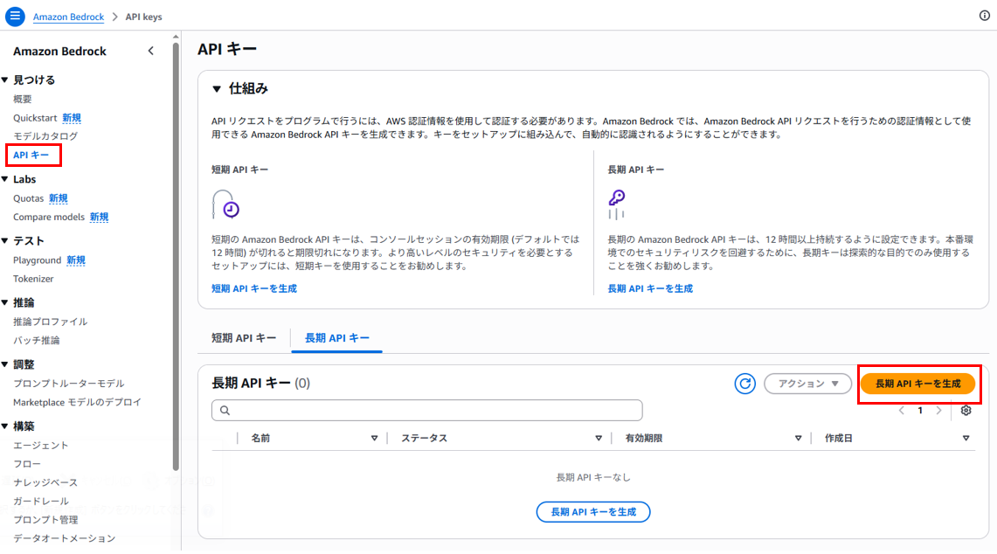Viewport: 997px width, 554px height.
Task: Click the orange 長期 API キーを生成 button
Action: (918, 384)
